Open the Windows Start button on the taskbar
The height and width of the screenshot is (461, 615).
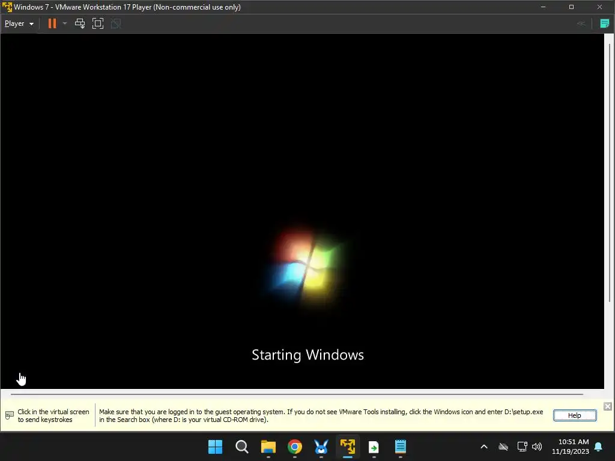[215, 447]
